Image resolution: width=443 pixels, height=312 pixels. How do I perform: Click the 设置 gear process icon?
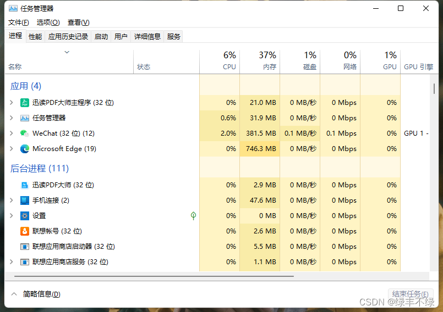[25, 216]
